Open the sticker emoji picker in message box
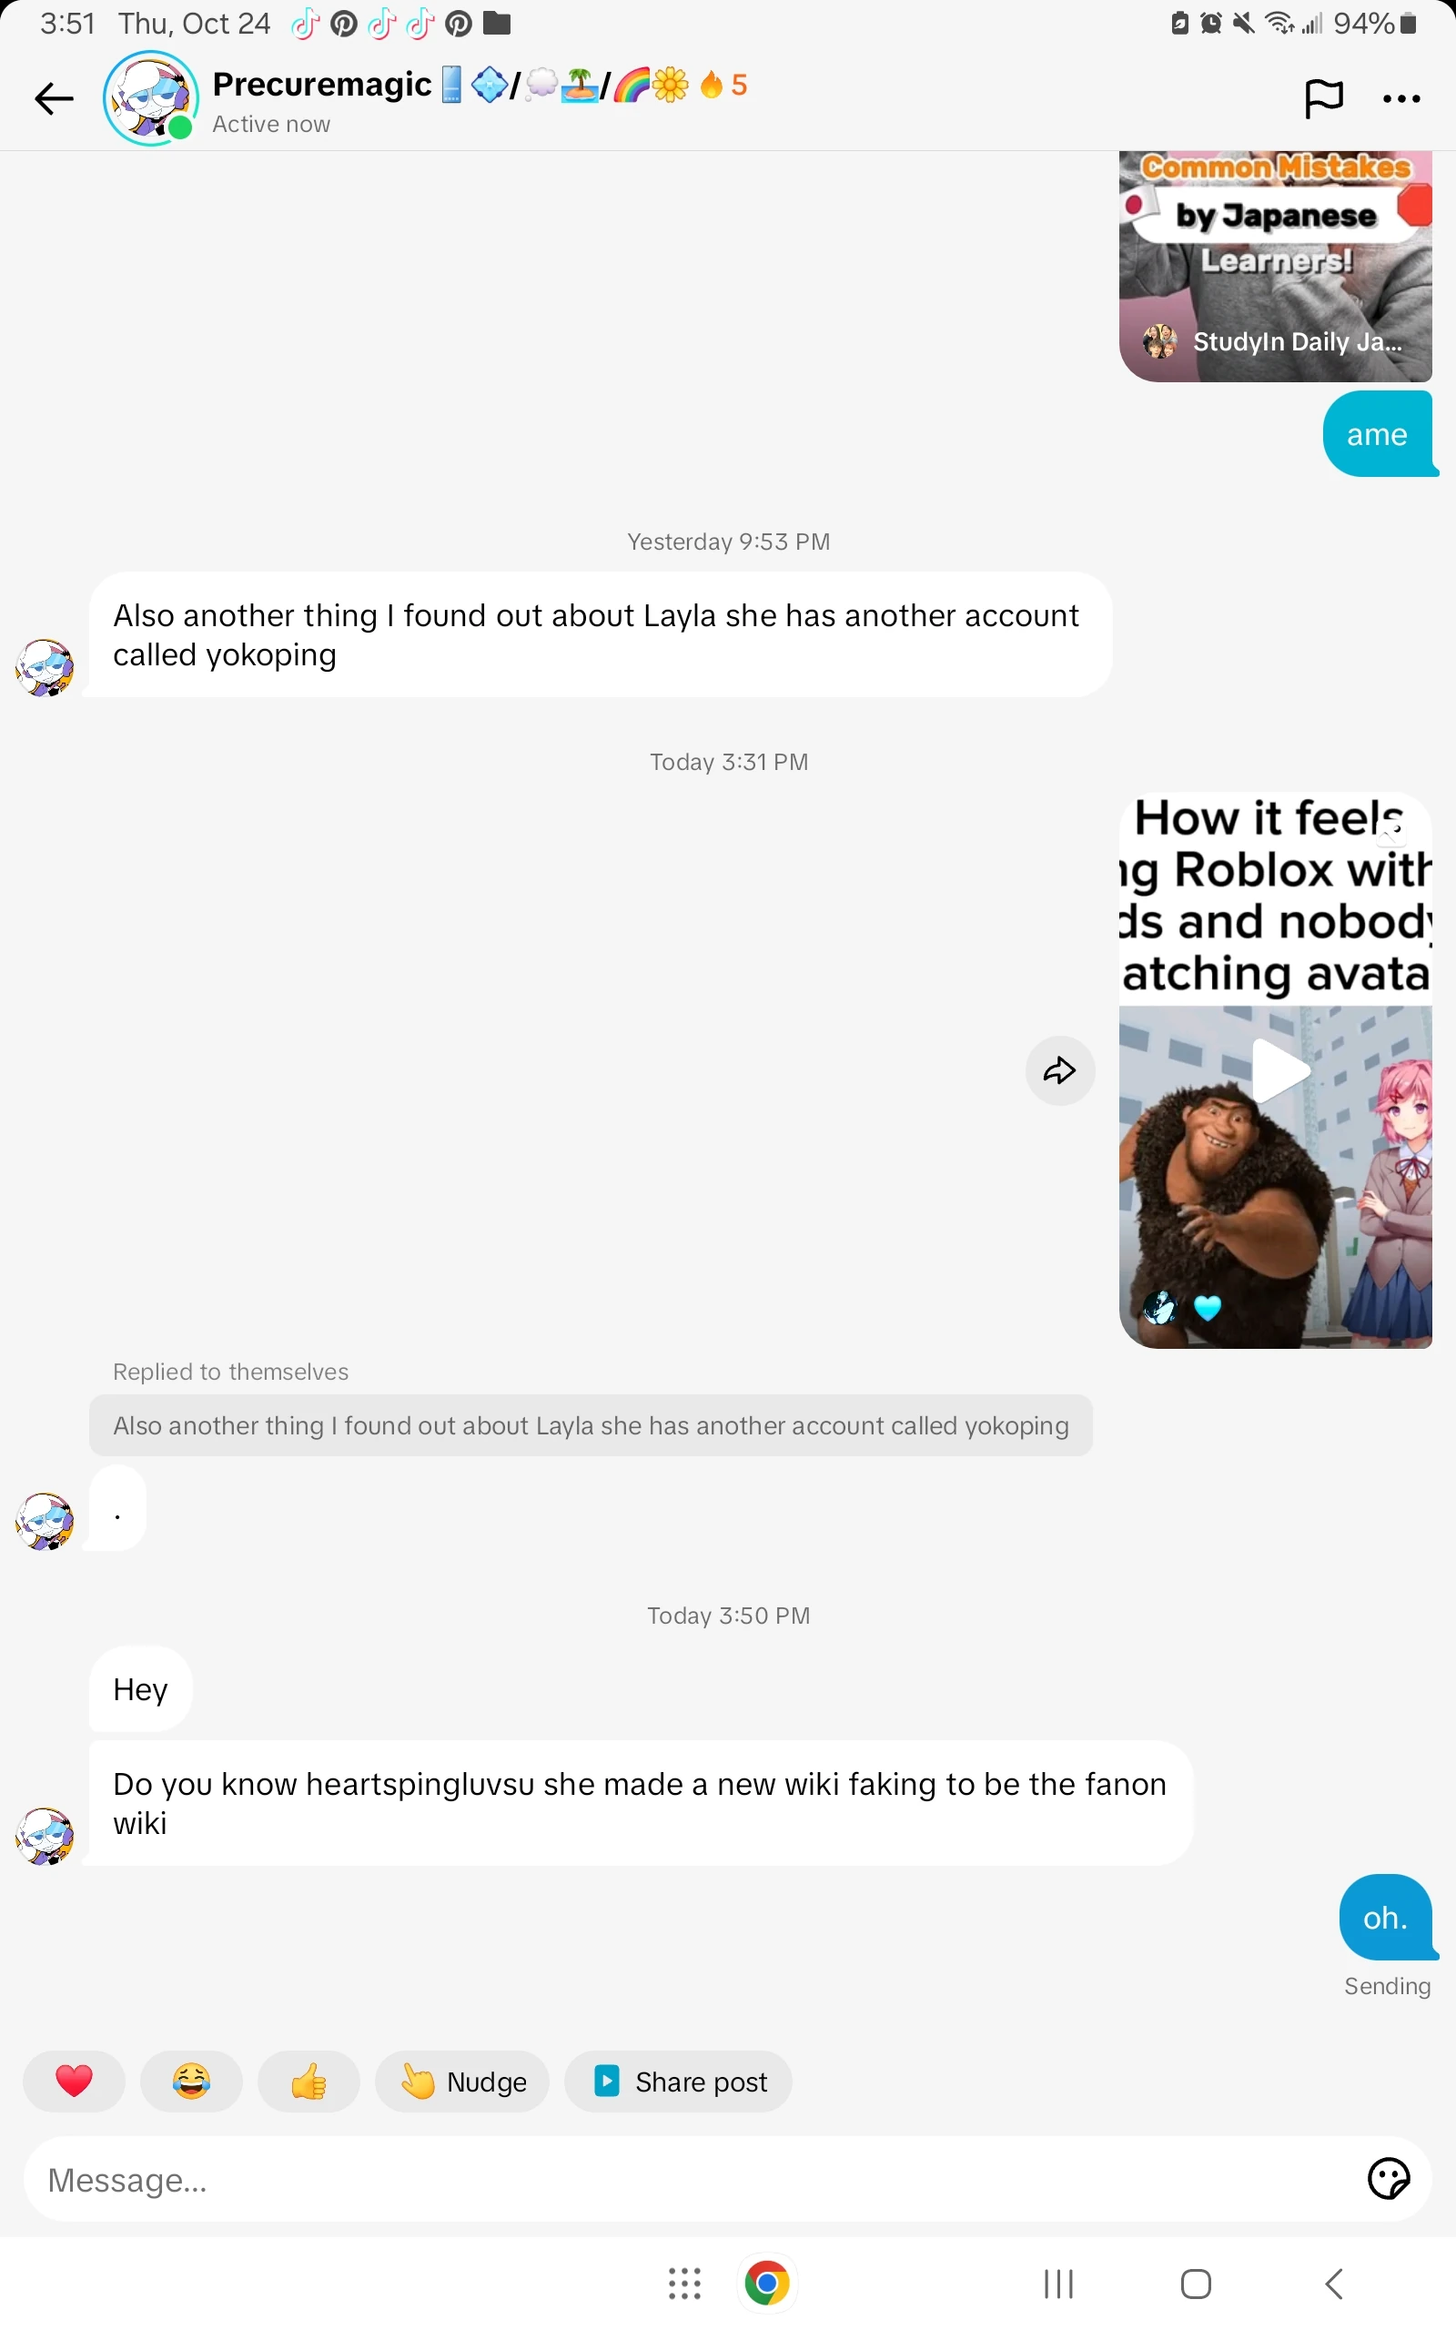Viewport: 1456px width, 2330px height. point(1388,2180)
